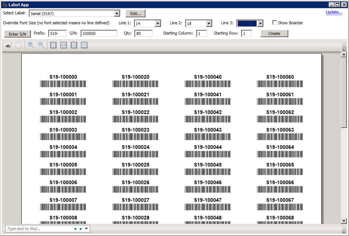Click the Edit... button
The height and width of the screenshot is (236, 349).
pyautogui.click(x=135, y=14)
